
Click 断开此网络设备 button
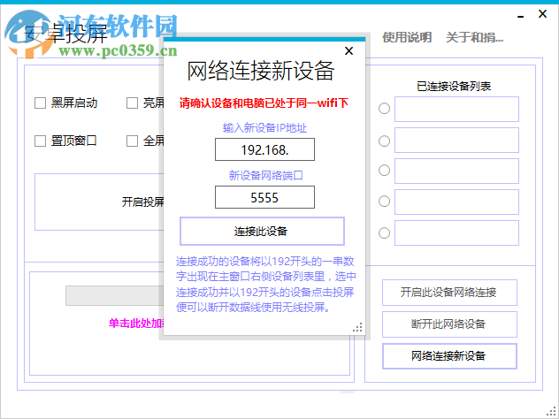click(x=449, y=324)
